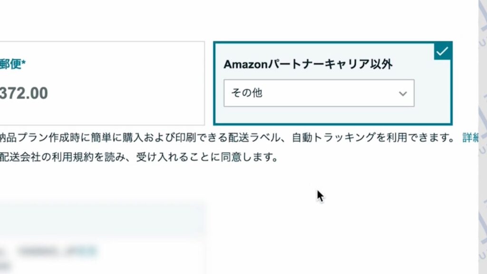487x274 pixels.
Task: Click the dropdown chevron arrow beside その他
Action: [x=403, y=94]
